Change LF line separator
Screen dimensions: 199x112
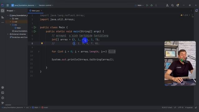click(x=175, y=107)
